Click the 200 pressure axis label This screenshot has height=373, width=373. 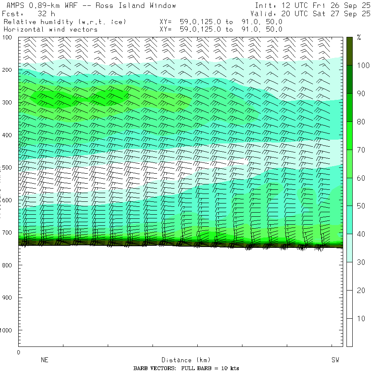click(x=7, y=70)
